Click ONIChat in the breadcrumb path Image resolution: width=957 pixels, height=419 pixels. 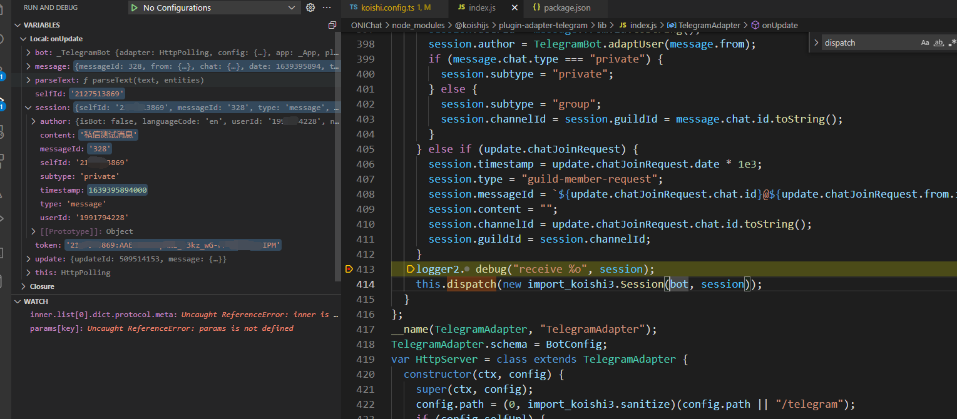366,25
